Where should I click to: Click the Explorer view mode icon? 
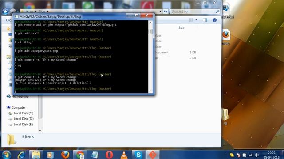tap(190, 20)
